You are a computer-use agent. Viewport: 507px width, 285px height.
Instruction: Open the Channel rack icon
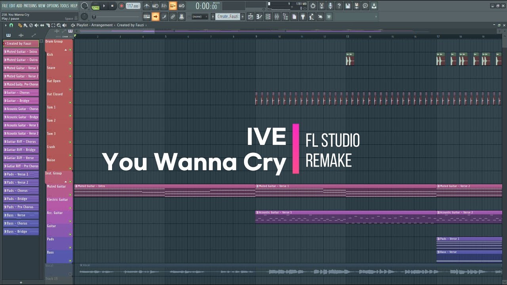coord(268,17)
